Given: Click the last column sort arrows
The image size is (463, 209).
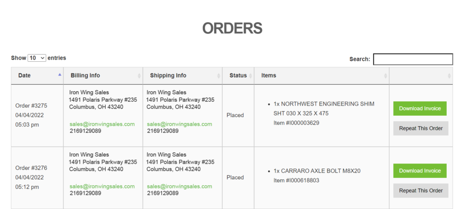Looking at the screenshot, I should click(x=449, y=76).
